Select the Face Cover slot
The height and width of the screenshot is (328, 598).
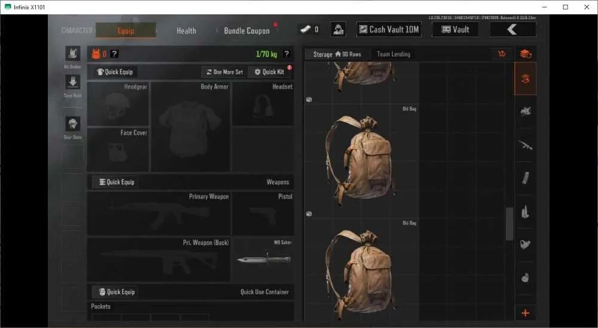coord(118,150)
